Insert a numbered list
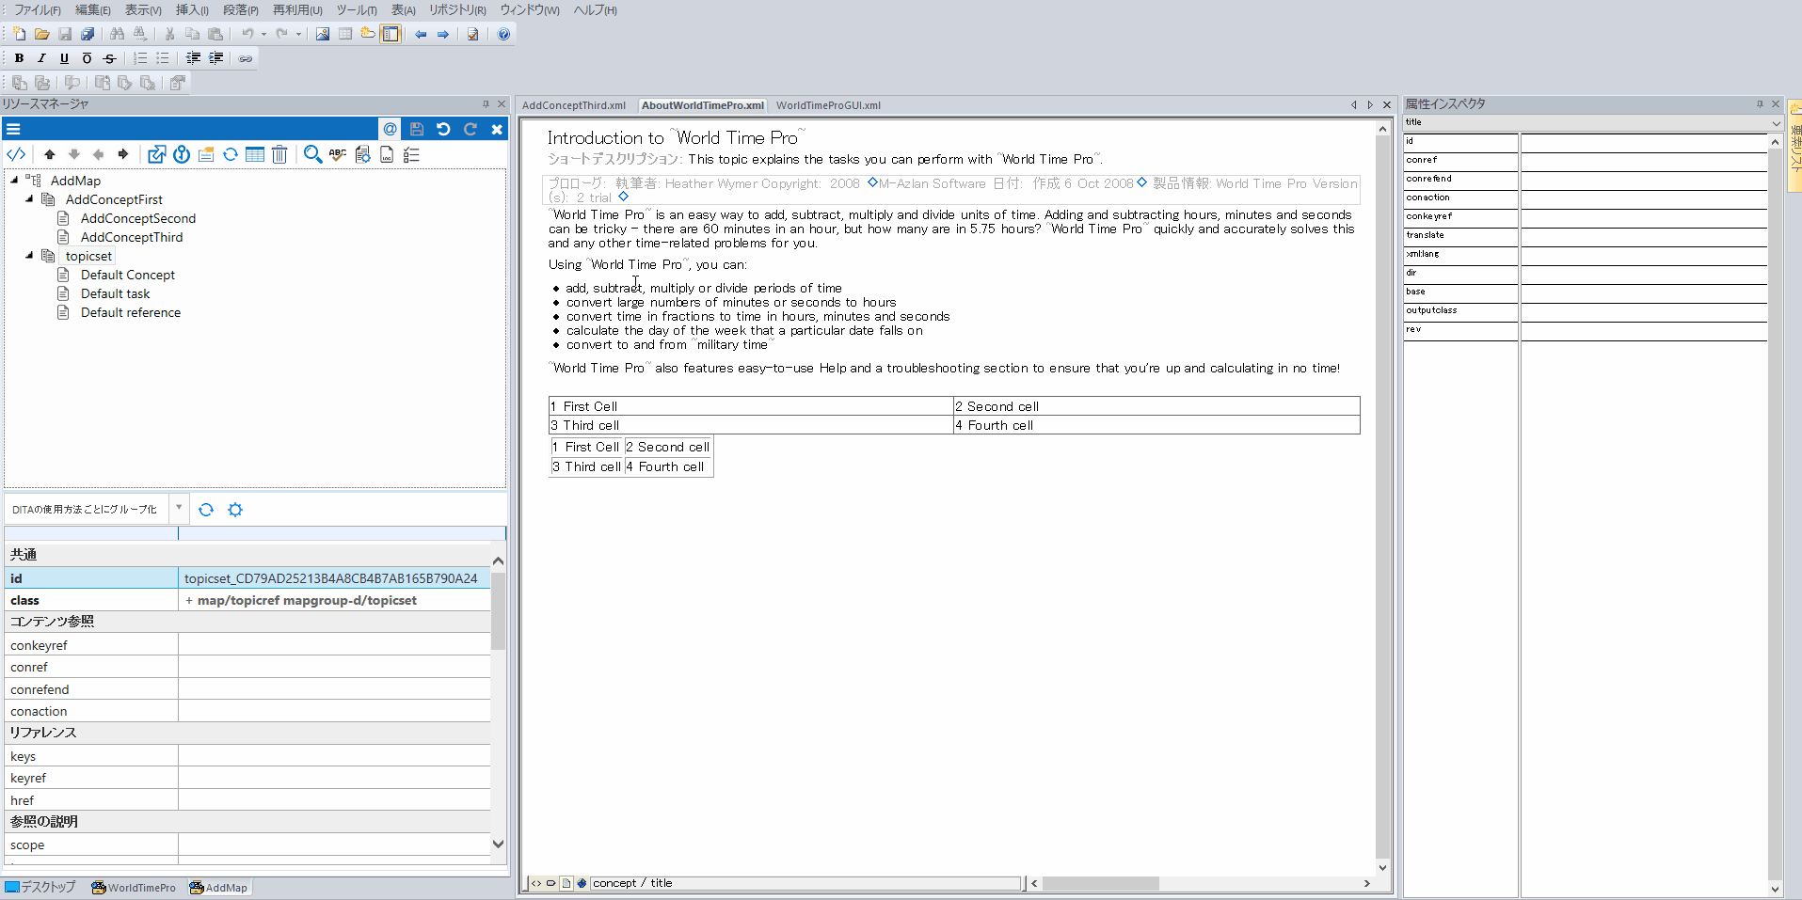Image resolution: width=1802 pixels, height=900 pixels. point(140,58)
